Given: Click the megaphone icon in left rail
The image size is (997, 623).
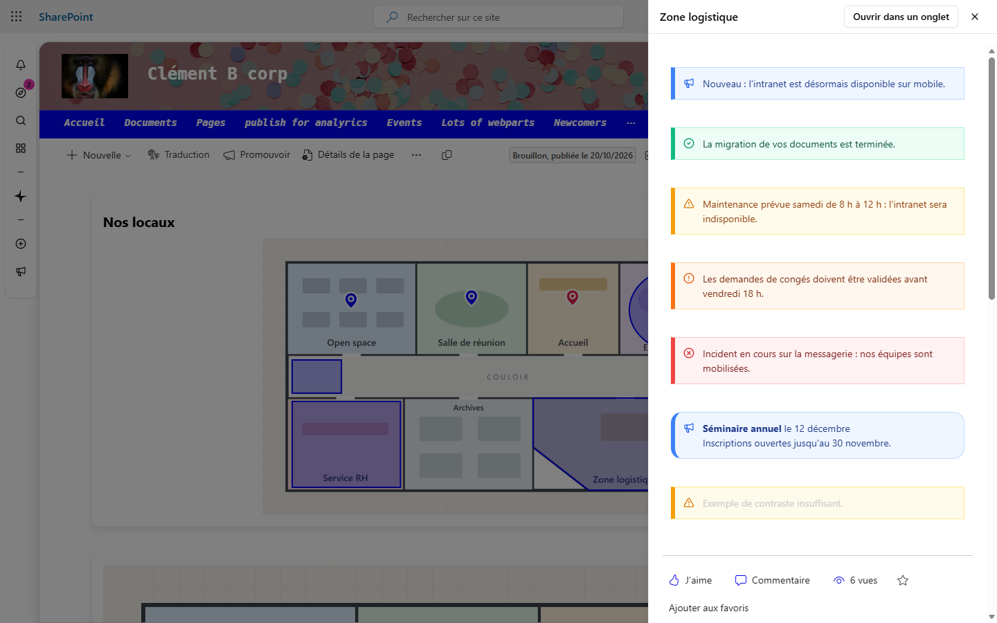Looking at the screenshot, I should 21,271.
